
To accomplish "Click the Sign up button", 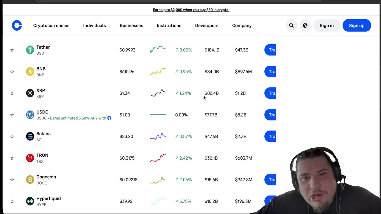I will coord(357,26).
